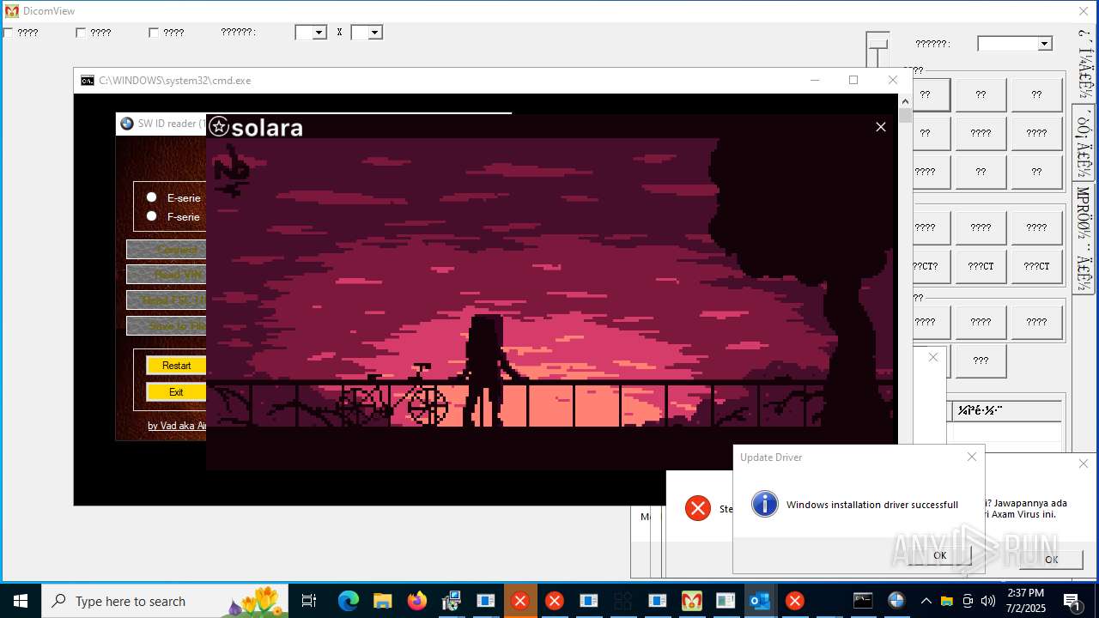Viewport: 1099px width, 618px height.
Task: Select the topmost vertical tab in DicomView
Action: point(1084,64)
